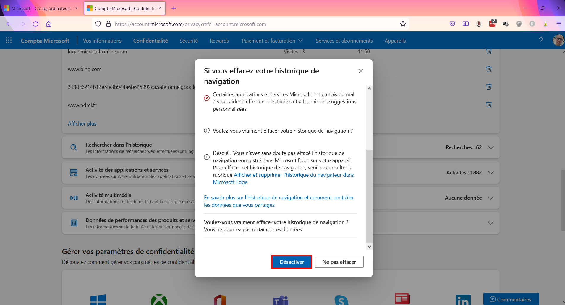Screen dimensions: 565x305
Task: Open the Appareils tab
Action: pyautogui.click(x=395, y=41)
